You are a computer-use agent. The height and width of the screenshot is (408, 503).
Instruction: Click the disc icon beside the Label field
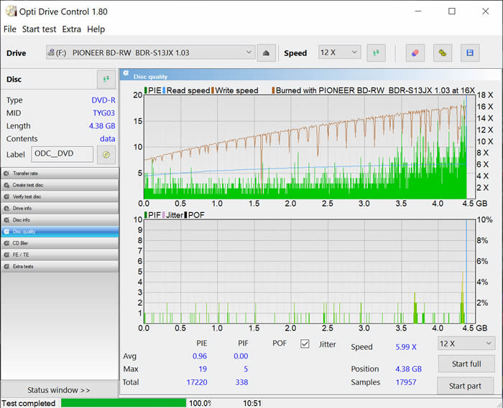click(x=106, y=154)
